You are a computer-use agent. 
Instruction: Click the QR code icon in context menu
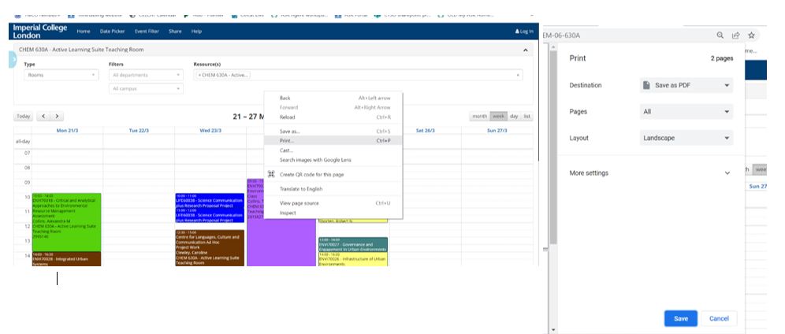pyautogui.click(x=271, y=174)
